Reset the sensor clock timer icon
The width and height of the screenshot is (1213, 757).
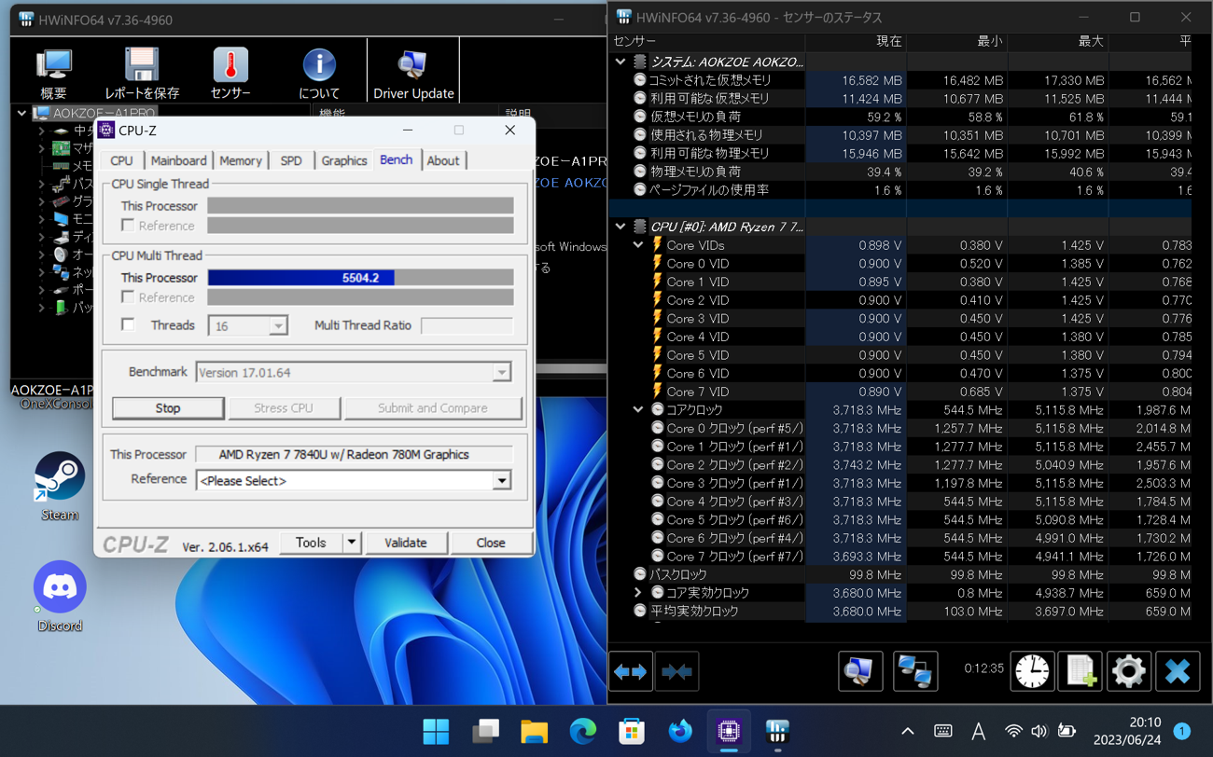pyautogui.click(x=1032, y=671)
